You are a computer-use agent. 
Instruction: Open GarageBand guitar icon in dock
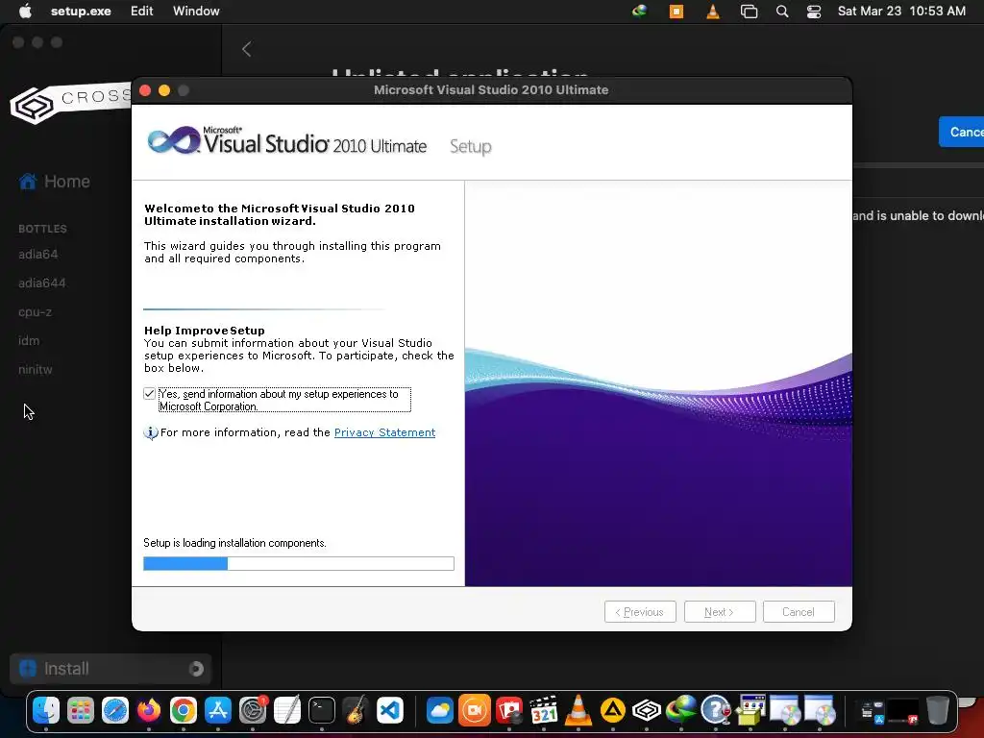(356, 711)
